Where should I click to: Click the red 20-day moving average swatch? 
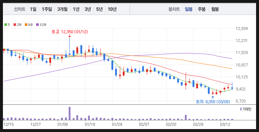point(15,25)
